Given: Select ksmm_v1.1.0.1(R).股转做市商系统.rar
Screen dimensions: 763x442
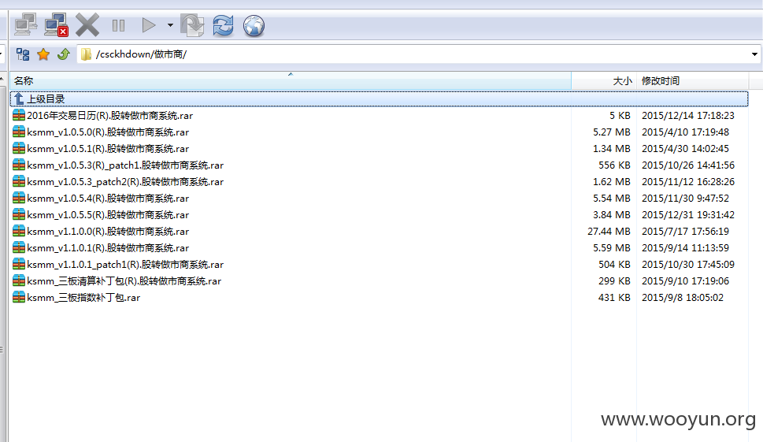Looking at the screenshot, I should pyautogui.click(x=108, y=248).
